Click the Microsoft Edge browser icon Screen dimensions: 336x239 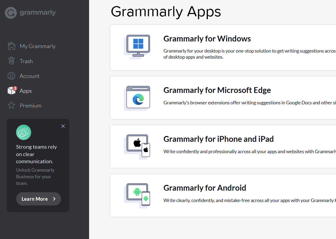[x=137, y=97]
